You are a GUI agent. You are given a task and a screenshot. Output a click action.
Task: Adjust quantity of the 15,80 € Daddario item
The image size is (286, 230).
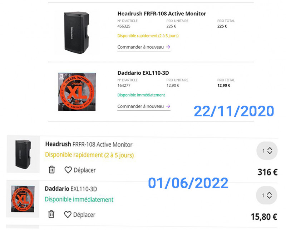coord(267,195)
